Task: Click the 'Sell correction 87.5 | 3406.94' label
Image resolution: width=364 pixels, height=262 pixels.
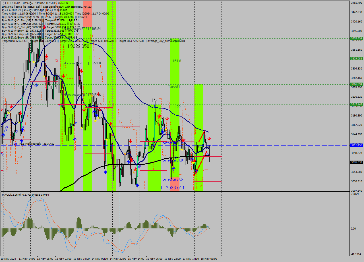Action: click(x=81, y=29)
